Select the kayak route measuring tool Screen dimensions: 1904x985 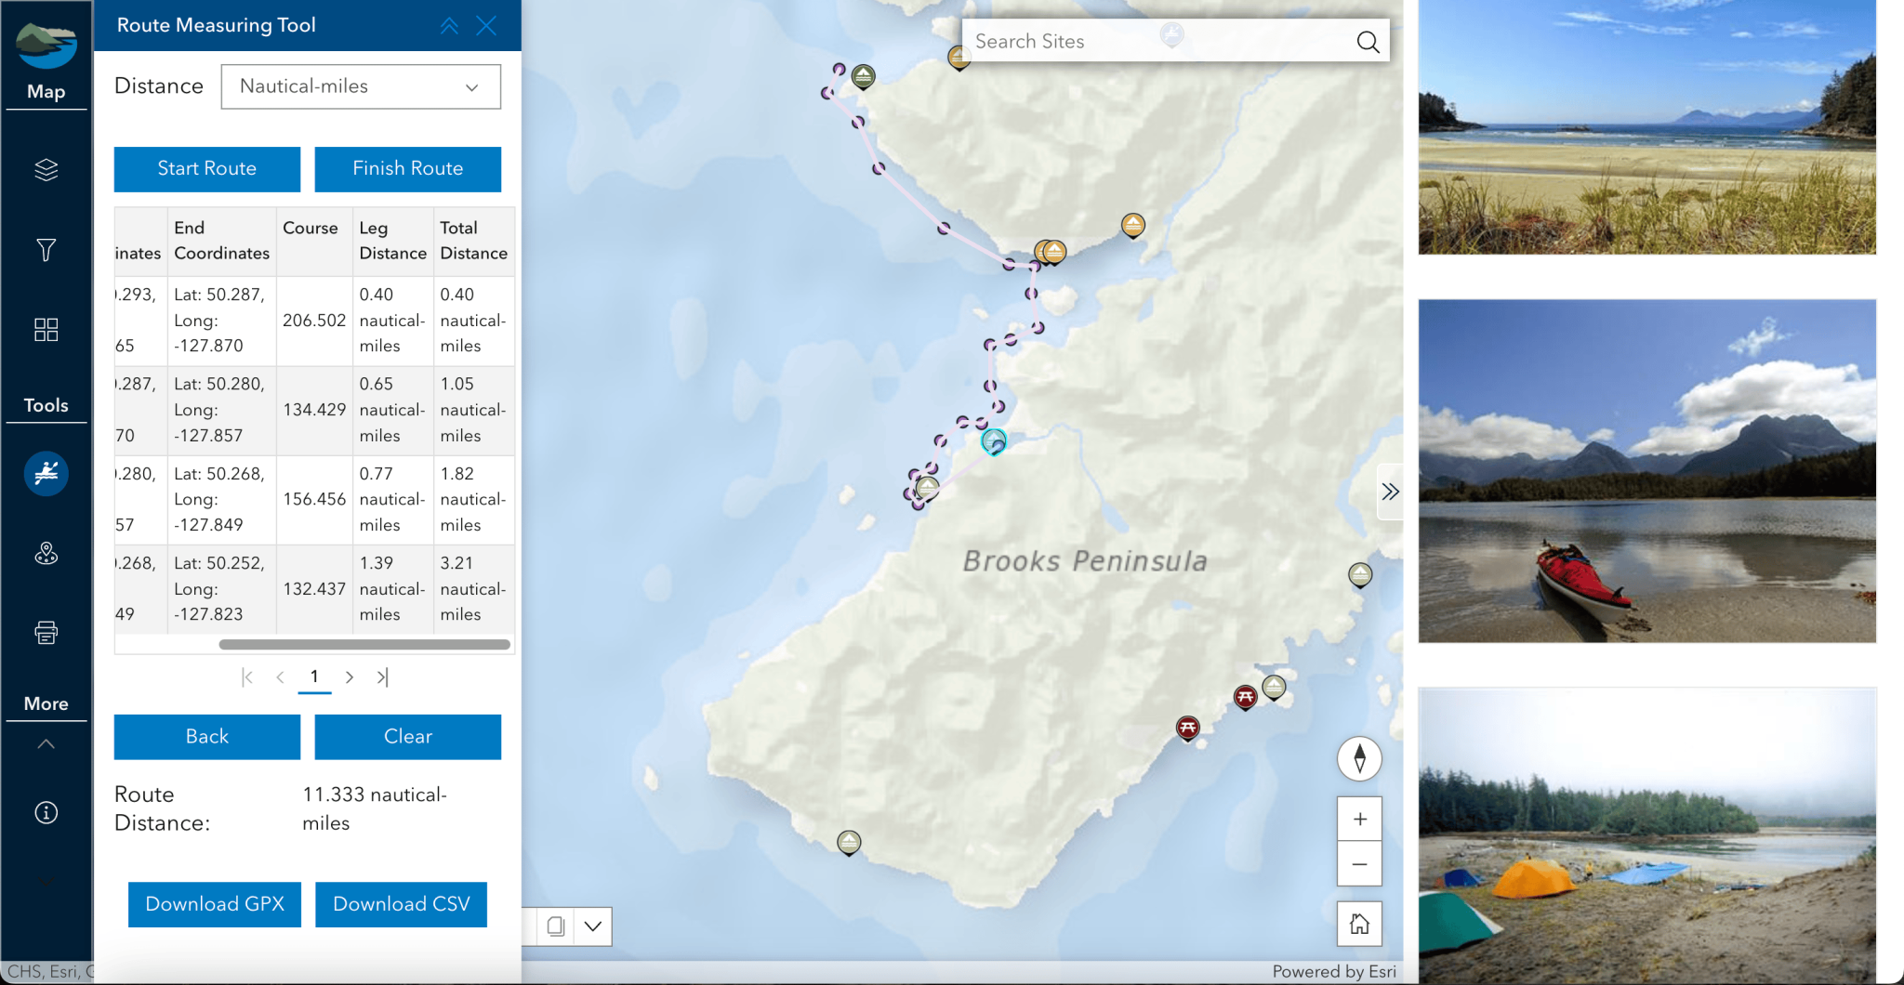coord(46,474)
